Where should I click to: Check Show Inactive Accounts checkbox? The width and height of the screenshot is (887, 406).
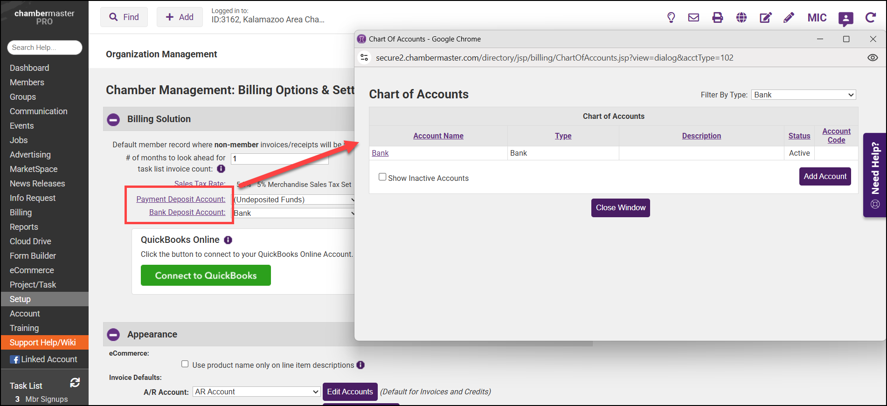[x=382, y=177]
